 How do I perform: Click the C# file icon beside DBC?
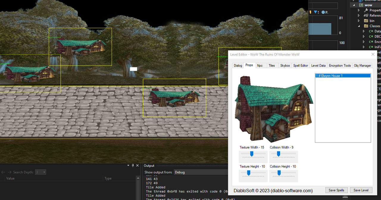coord(371,36)
